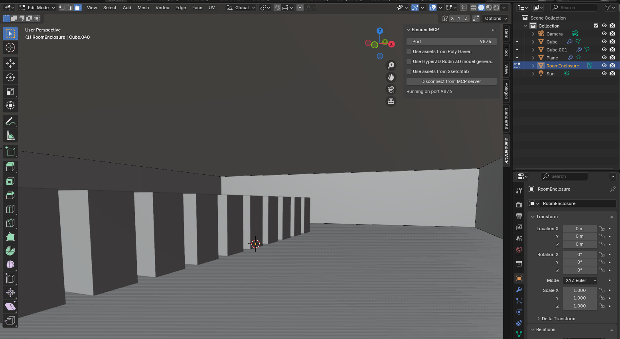Image resolution: width=620 pixels, height=339 pixels.
Task: Enable Use Hyper3D Rodin 3D model generation
Action: 409,61
